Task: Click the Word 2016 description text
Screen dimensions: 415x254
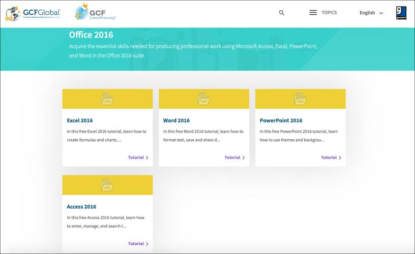Action: [x=203, y=136]
